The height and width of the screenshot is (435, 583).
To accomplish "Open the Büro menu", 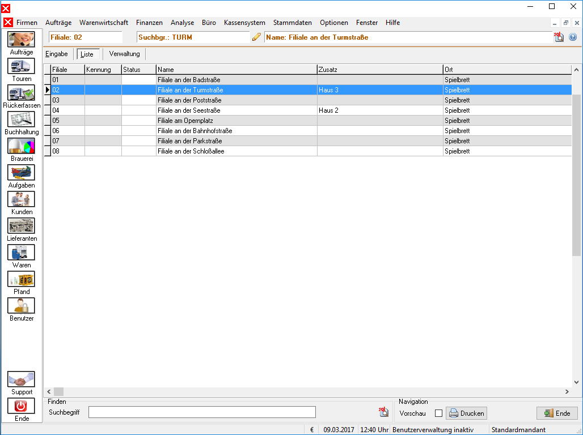I will (x=209, y=23).
